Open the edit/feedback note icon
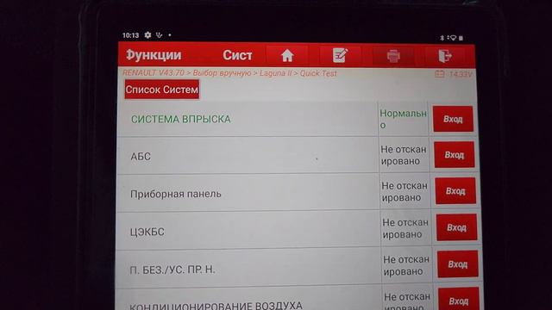552x310 pixels. click(x=341, y=55)
